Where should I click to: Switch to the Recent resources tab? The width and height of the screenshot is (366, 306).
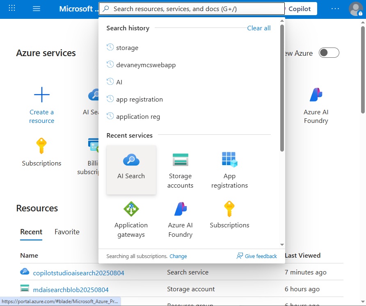(x=31, y=232)
